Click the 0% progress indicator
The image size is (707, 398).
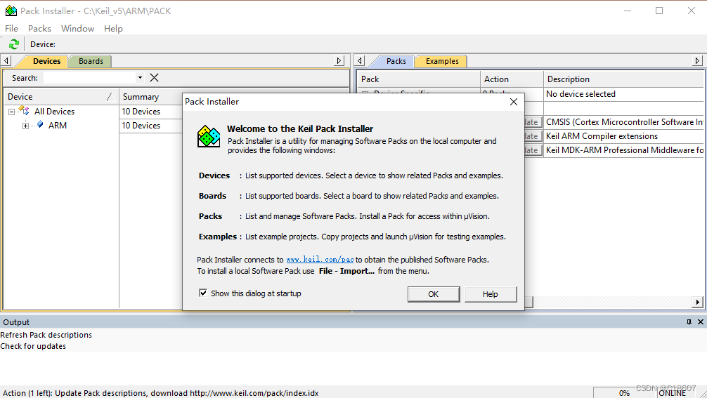(624, 392)
